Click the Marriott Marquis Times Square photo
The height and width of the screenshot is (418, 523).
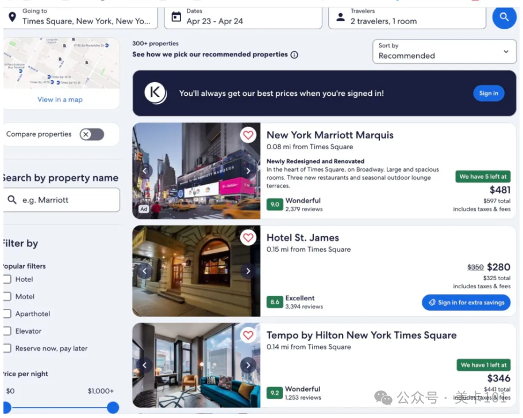(196, 171)
